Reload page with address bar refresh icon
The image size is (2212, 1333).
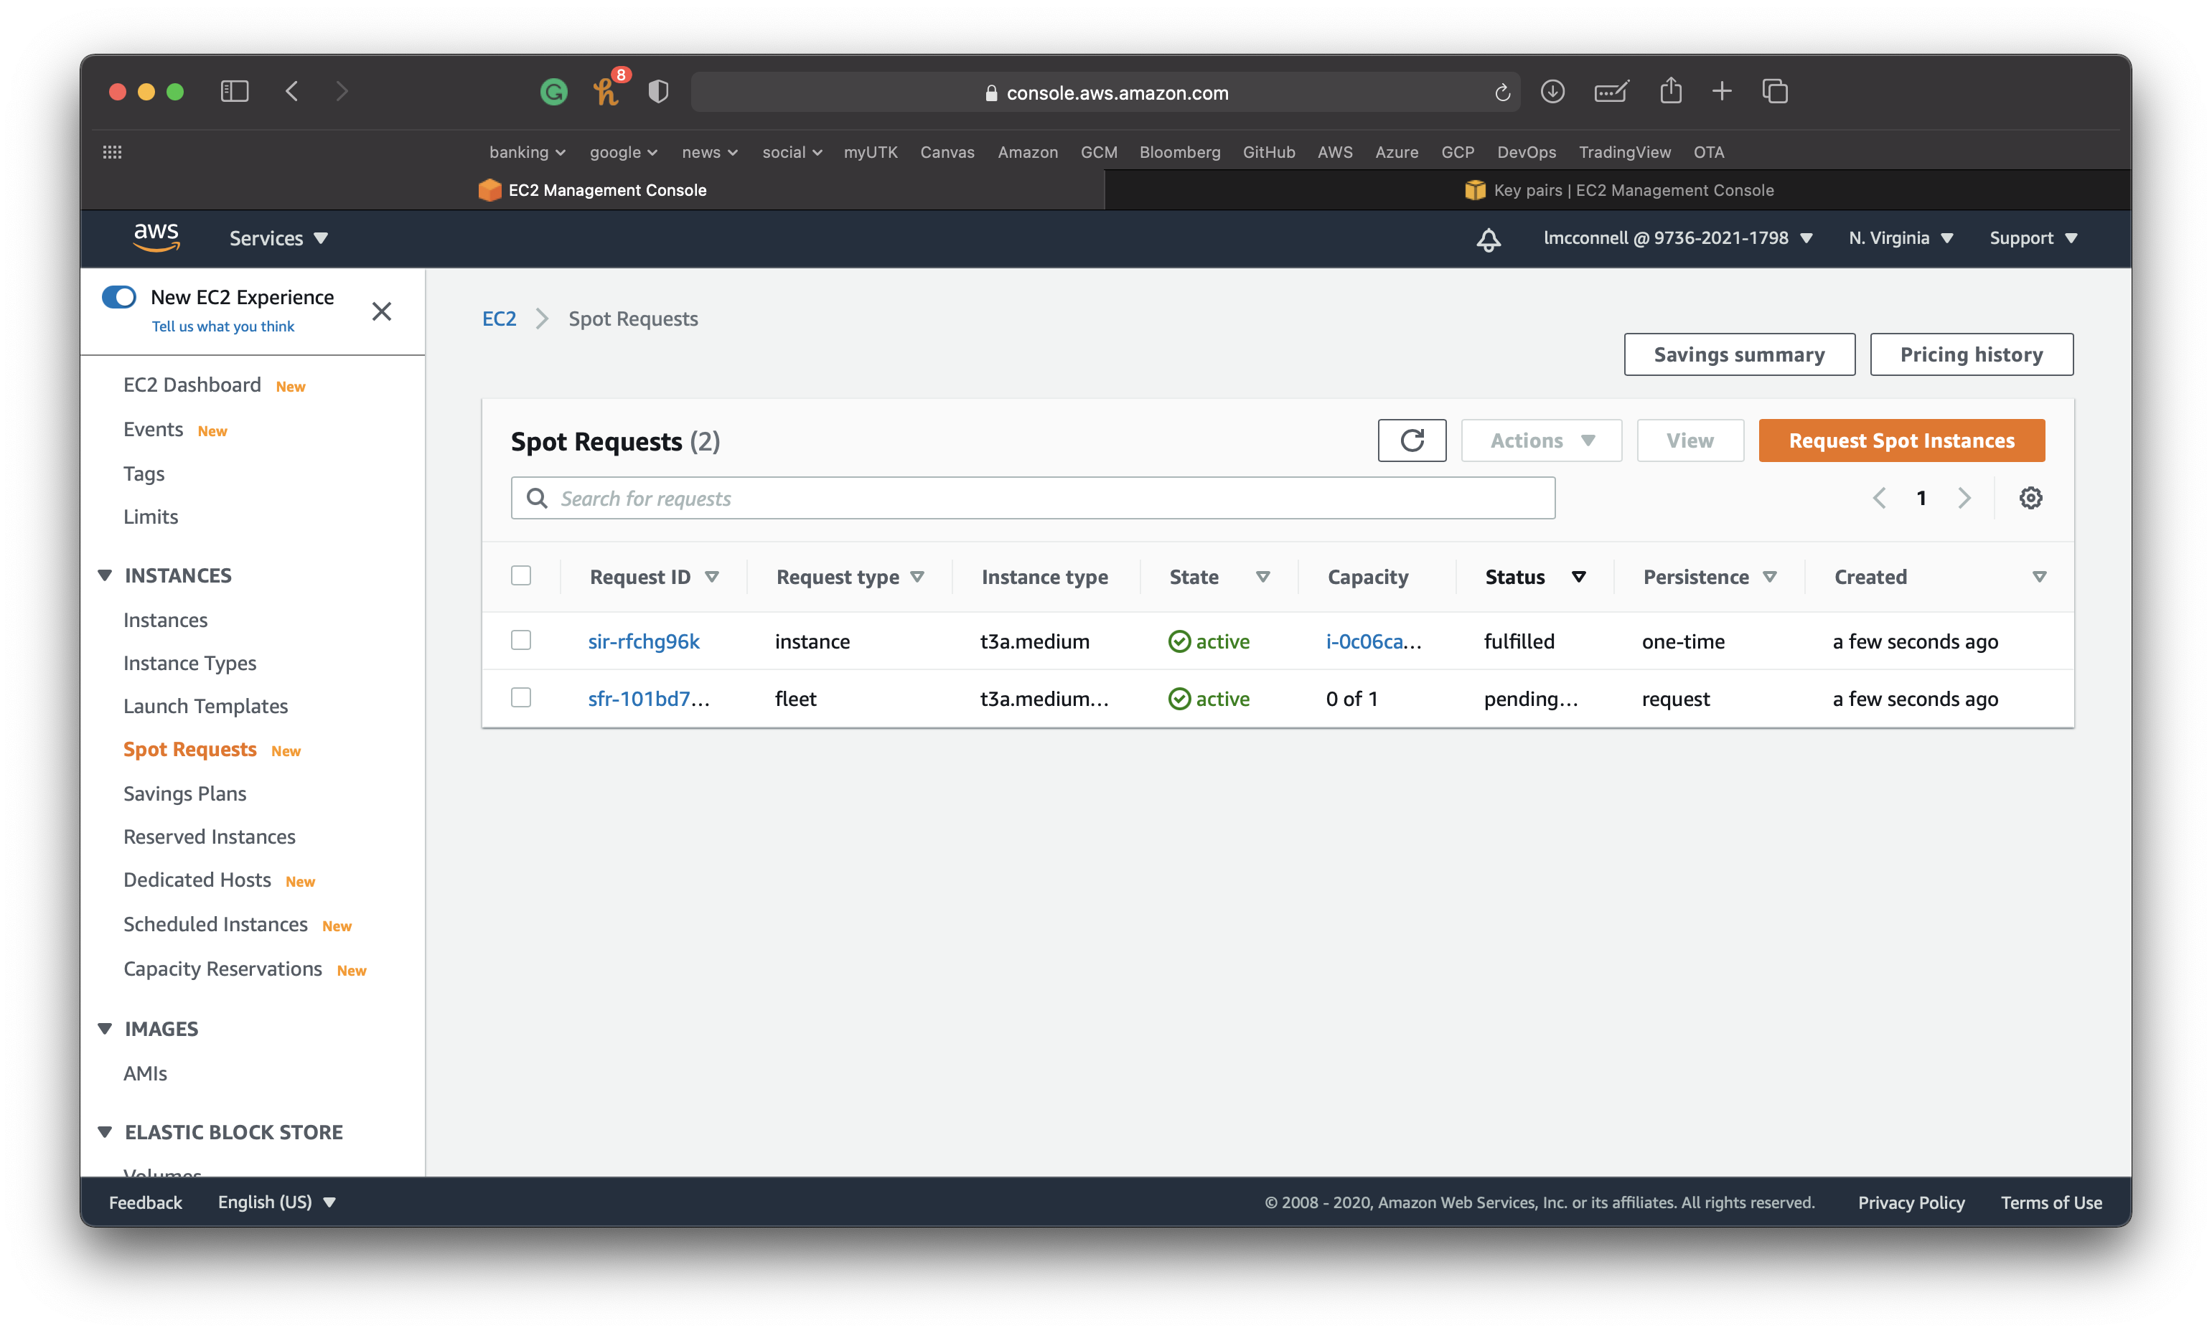[x=1502, y=93]
